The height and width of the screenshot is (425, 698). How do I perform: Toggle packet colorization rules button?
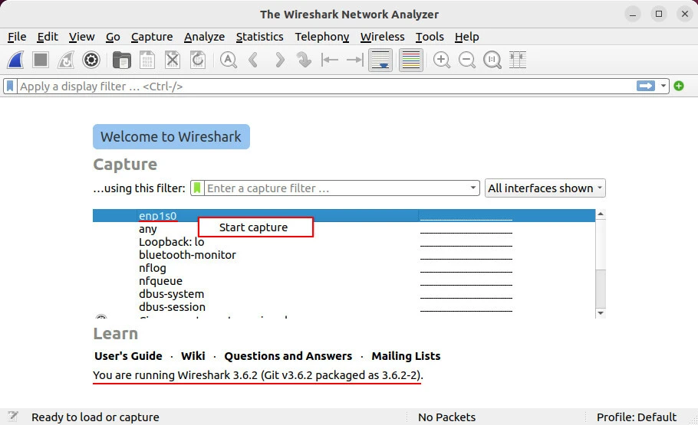pyautogui.click(x=411, y=60)
